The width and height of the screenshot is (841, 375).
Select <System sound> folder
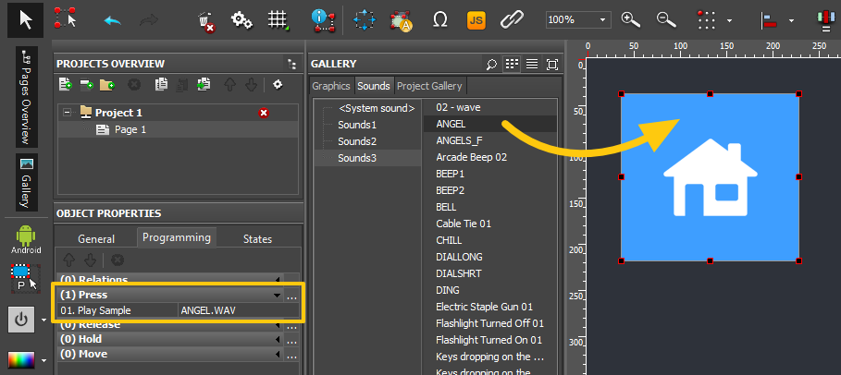click(x=377, y=108)
